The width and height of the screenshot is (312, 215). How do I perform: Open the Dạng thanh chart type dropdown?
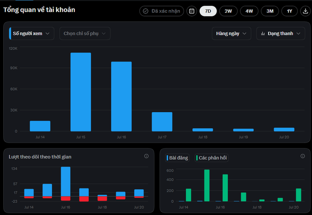click(x=280, y=33)
